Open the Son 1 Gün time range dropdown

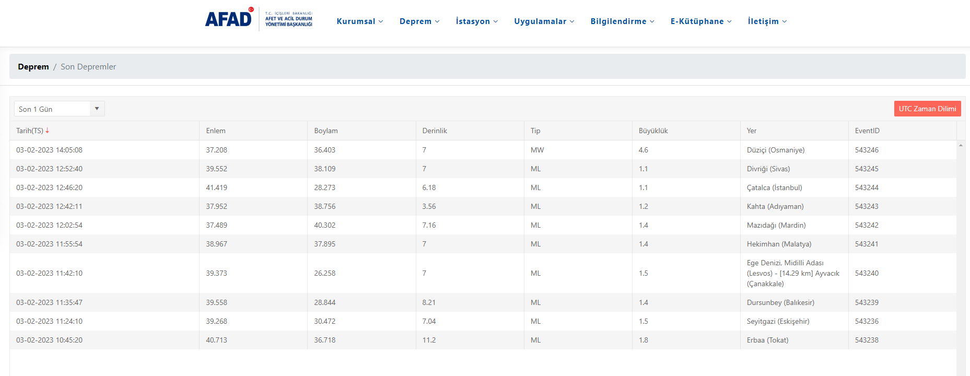click(59, 109)
